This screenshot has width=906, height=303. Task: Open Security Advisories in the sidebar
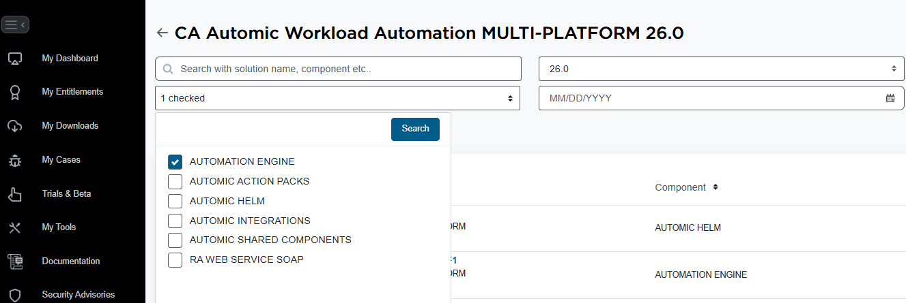(x=78, y=295)
